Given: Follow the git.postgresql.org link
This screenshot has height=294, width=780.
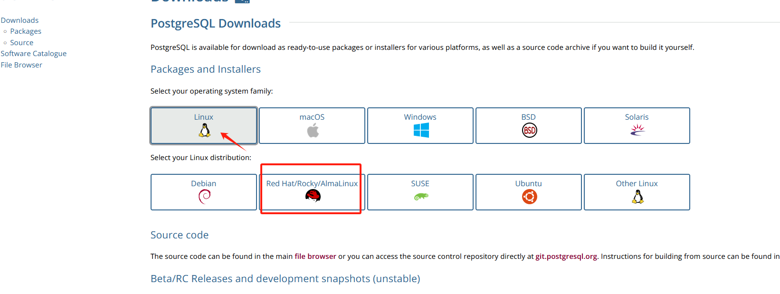Looking at the screenshot, I should [x=566, y=256].
